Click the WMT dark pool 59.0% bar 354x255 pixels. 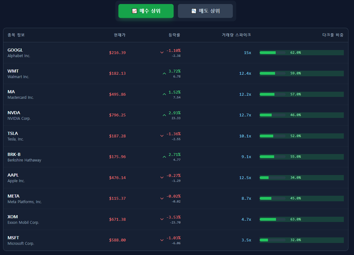click(302, 73)
